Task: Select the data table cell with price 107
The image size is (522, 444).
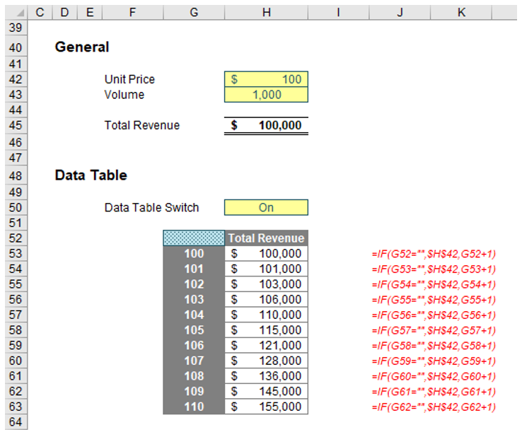Action: [194, 361]
